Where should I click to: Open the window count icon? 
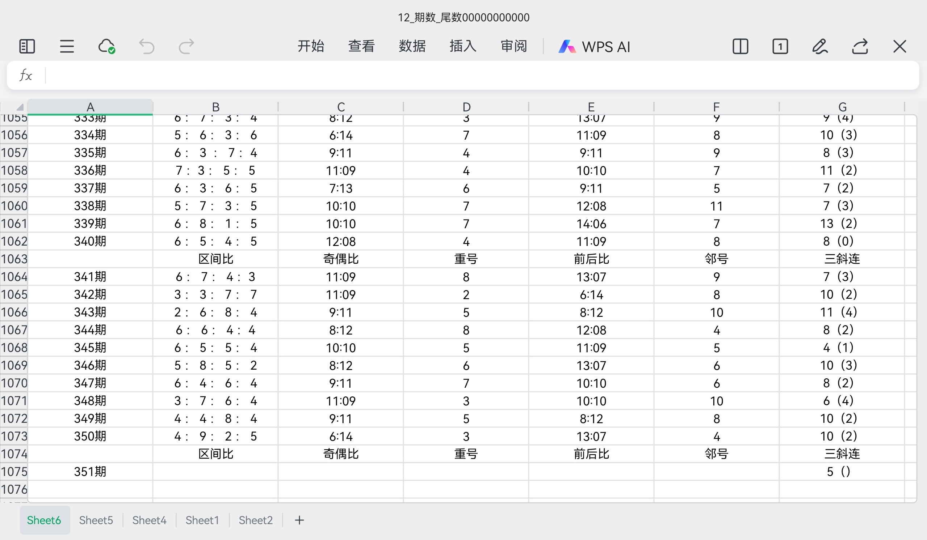click(780, 47)
